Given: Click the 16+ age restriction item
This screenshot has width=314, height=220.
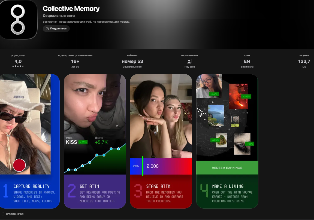Looking at the screenshot, I should tap(75, 61).
